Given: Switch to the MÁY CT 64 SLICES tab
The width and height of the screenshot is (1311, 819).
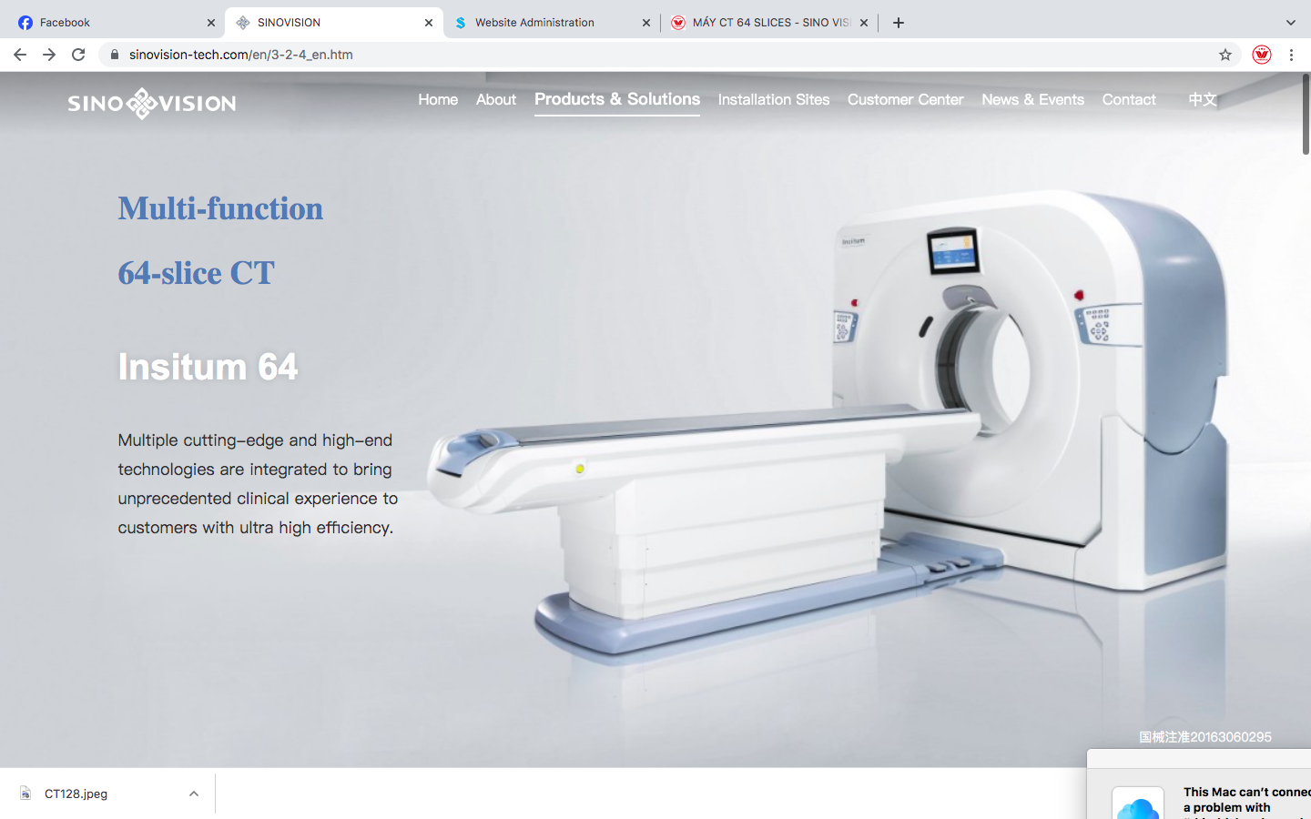Looking at the screenshot, I should (x=769, y=23).
